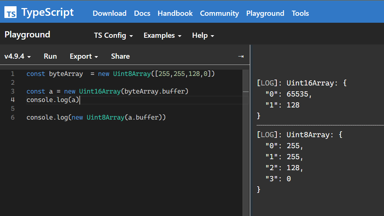The image size is (384, 216).
Task: Click the TypeScript wordmark in header
Action: pyautogui.click(x=47, y=12)
